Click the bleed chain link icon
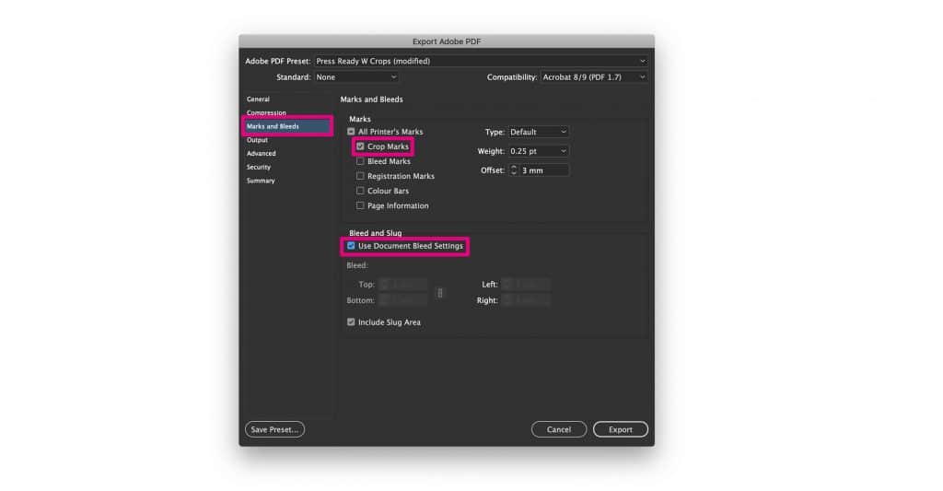 coord(440,293)
